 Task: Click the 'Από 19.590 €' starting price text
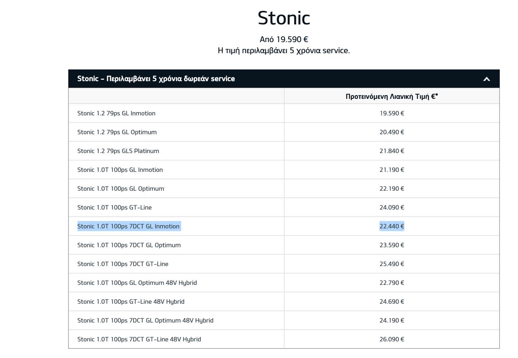pyautogui.click(x=284, y=39)
